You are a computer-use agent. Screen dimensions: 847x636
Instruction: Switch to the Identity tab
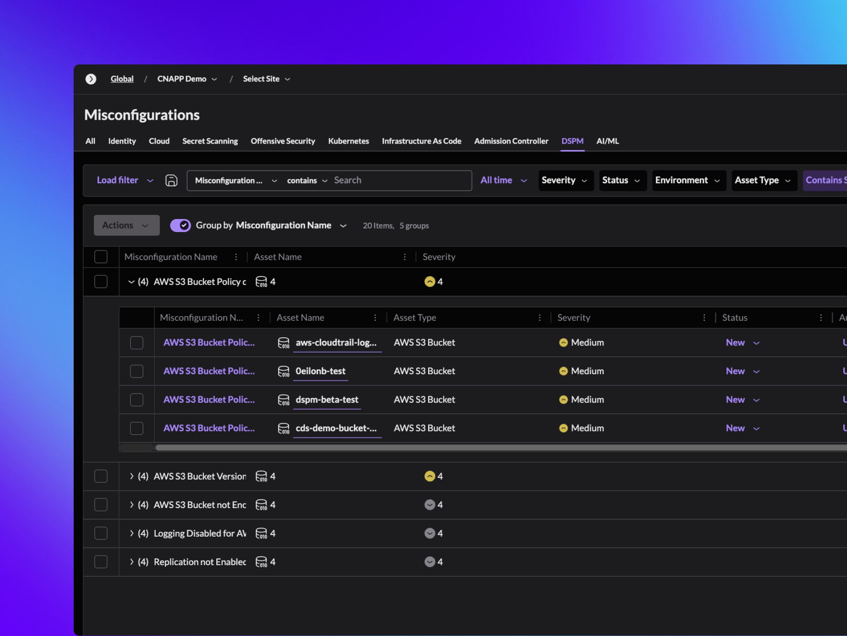(122, 141)
